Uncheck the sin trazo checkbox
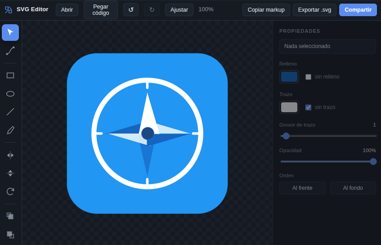Image resolution: width=381 pixels, height=245 pixels. (x=308, y=107)
